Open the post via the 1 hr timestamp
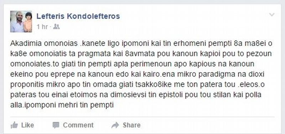The image size is (285, 134). [x=42, y=27]
